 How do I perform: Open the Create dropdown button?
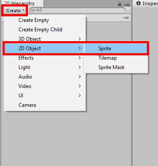(x=15, y=10)
